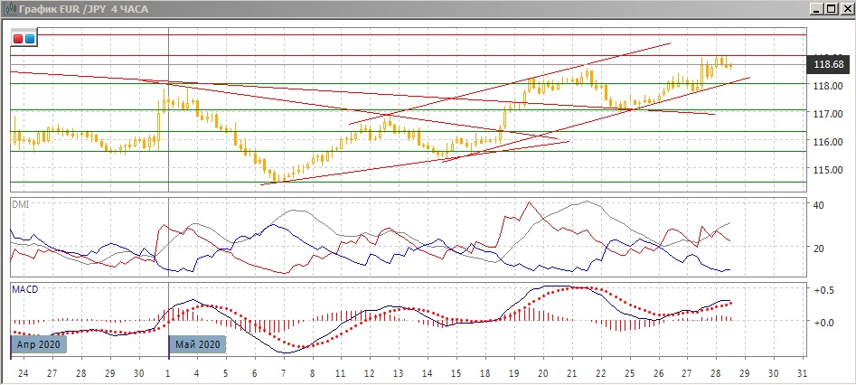Click the 40 level on DMI scale
Image resolution: width=856 pixels, height=385 pixels.
819,206
